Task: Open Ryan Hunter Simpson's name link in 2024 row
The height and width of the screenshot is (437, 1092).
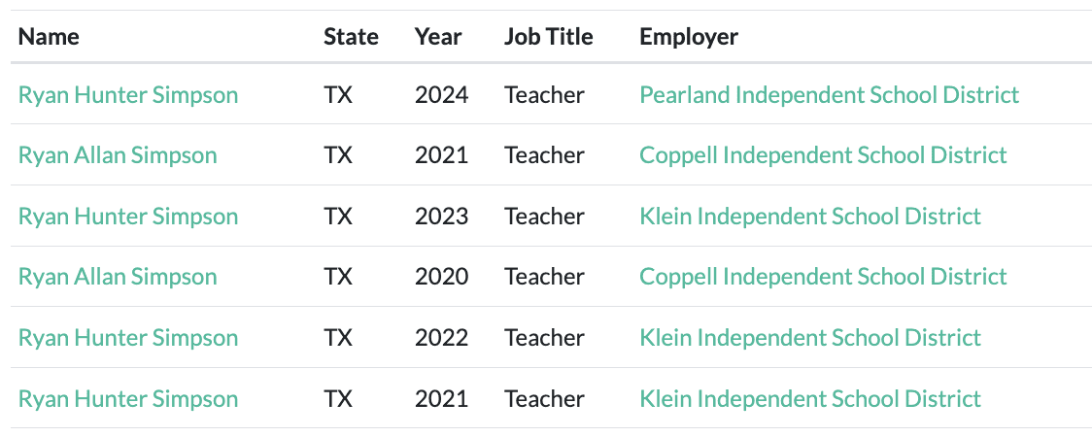Action: point(128,95)
